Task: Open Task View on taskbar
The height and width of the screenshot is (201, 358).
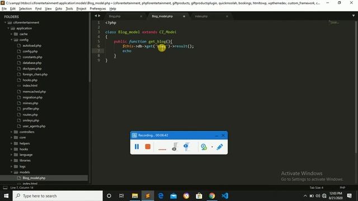Action: 121,196
